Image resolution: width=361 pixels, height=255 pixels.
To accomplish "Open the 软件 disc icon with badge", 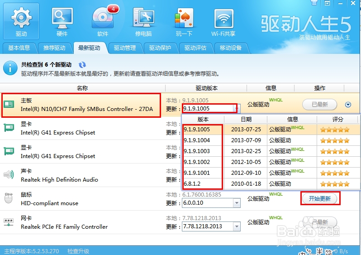I will point(103,21).
